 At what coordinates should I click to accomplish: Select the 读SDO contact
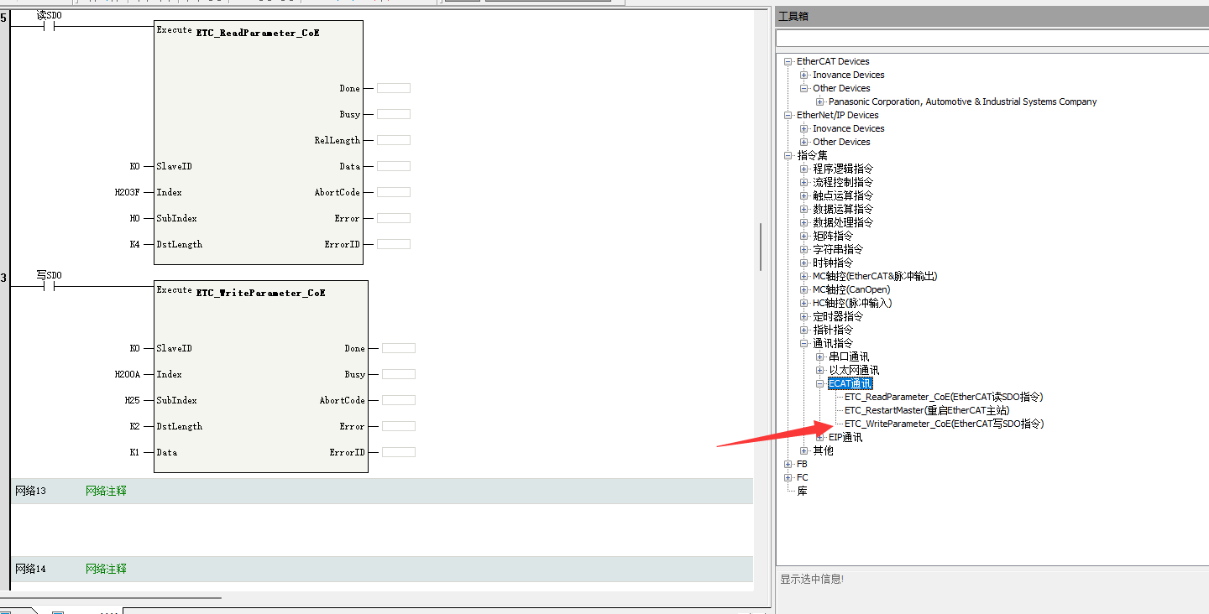click(50, 25)
